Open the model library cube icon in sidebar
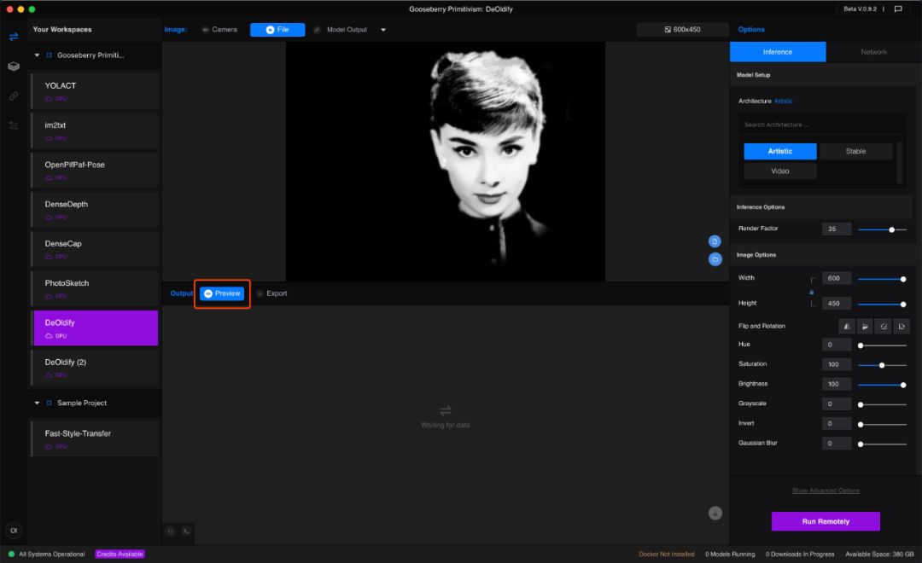This screenshot has width=922, height=563. coord(14,67)
